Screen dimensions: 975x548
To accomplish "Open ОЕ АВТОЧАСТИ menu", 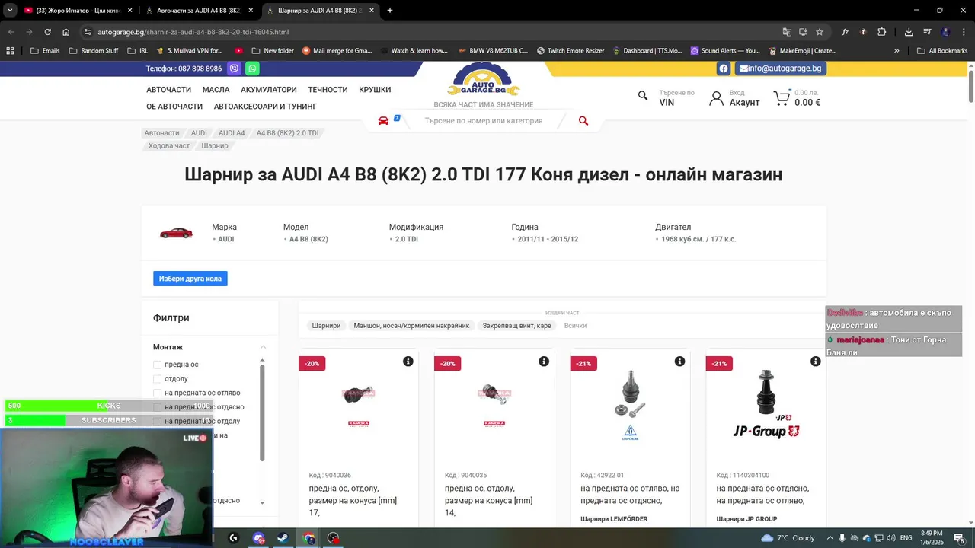I will tap(174, 107).
